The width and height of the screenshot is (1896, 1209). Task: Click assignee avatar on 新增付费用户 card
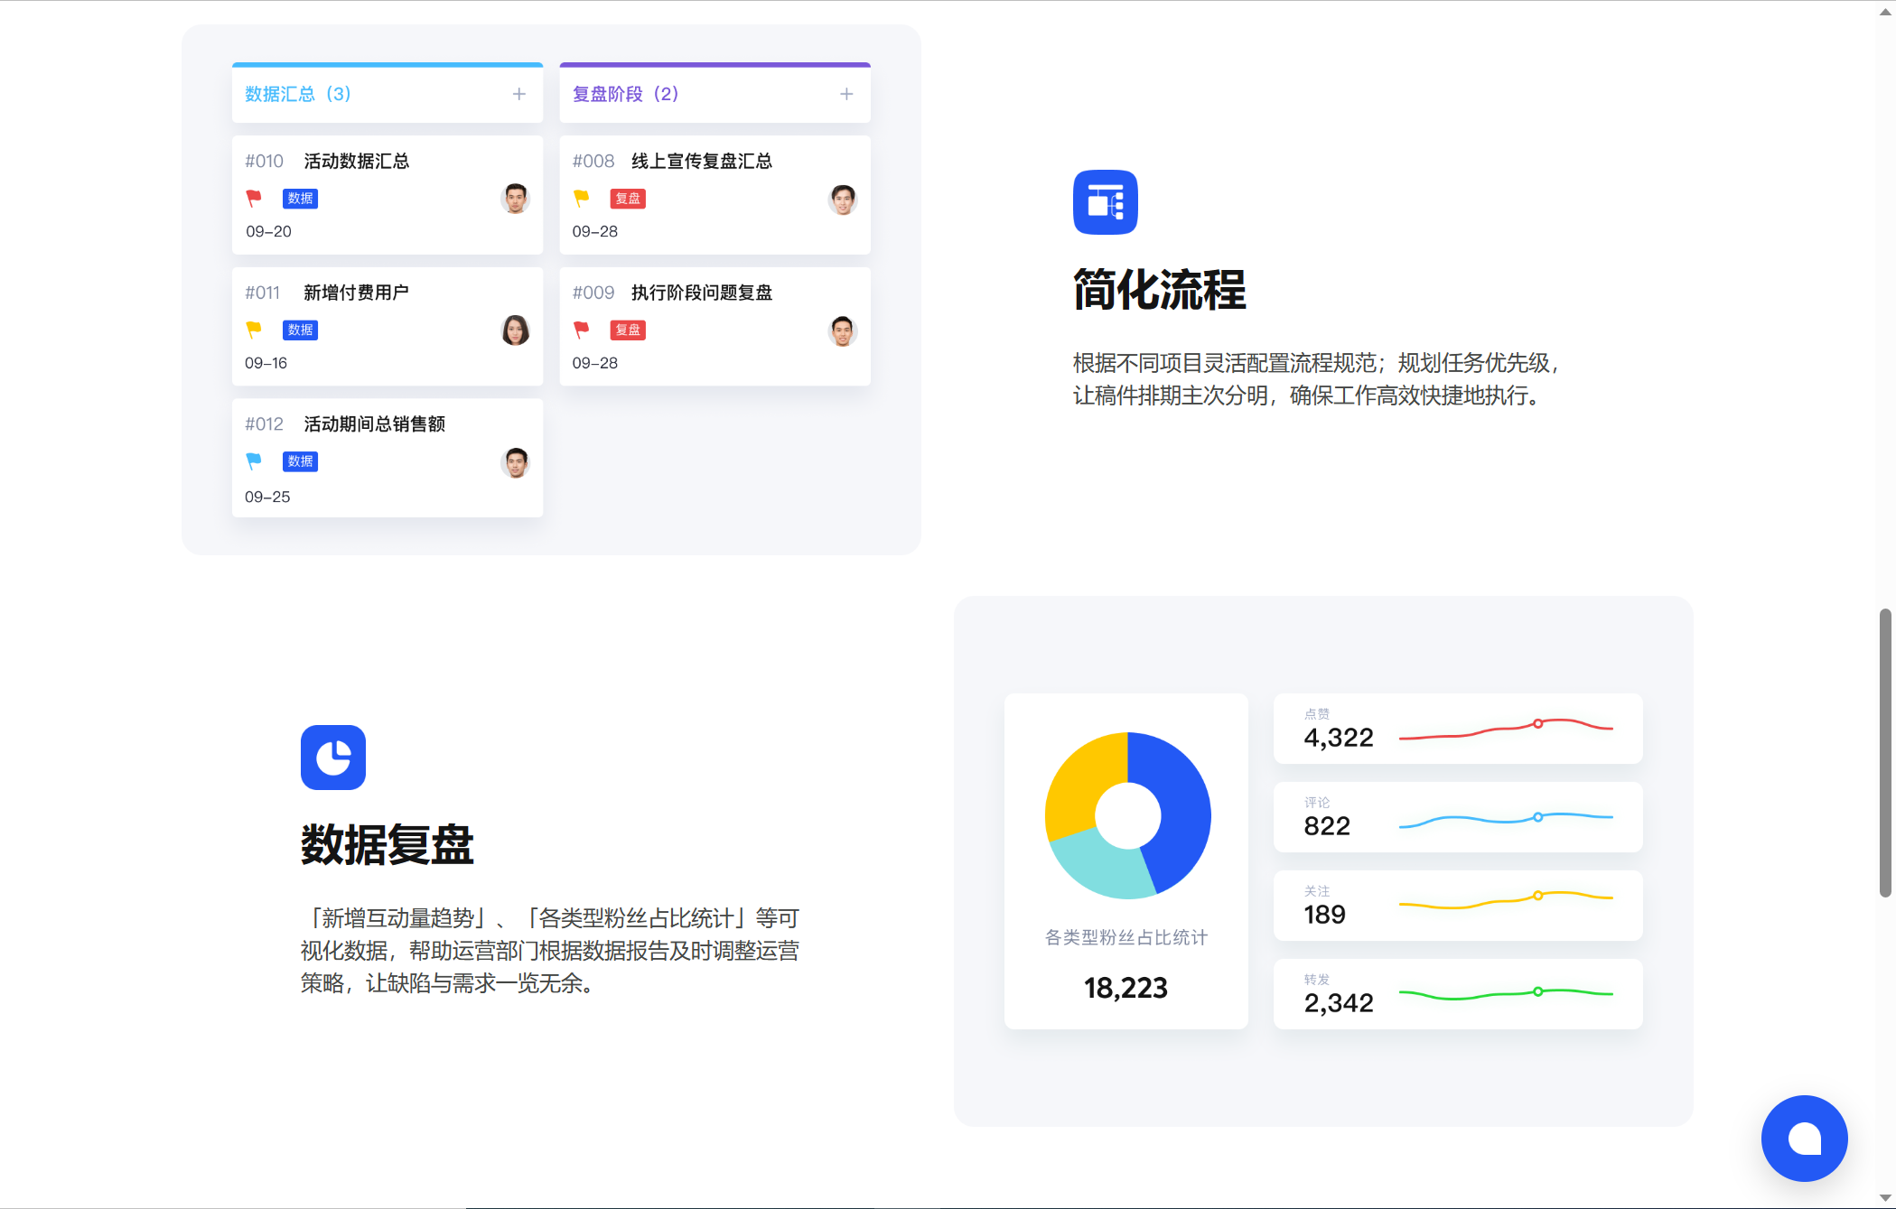516,330
